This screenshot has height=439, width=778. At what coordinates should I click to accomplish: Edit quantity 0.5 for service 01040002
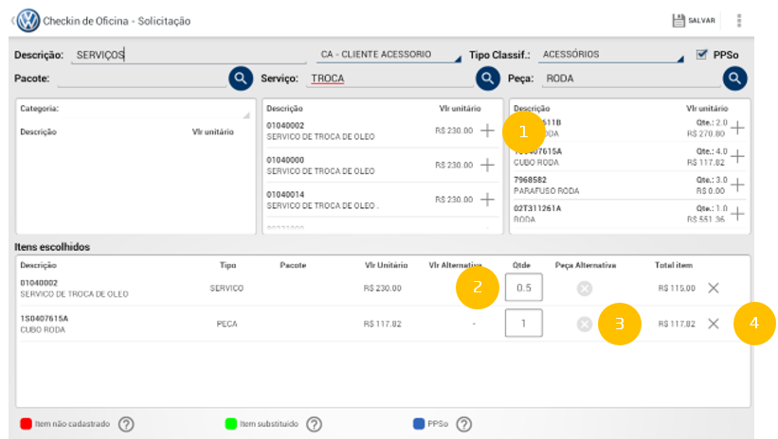coord(523,288)
